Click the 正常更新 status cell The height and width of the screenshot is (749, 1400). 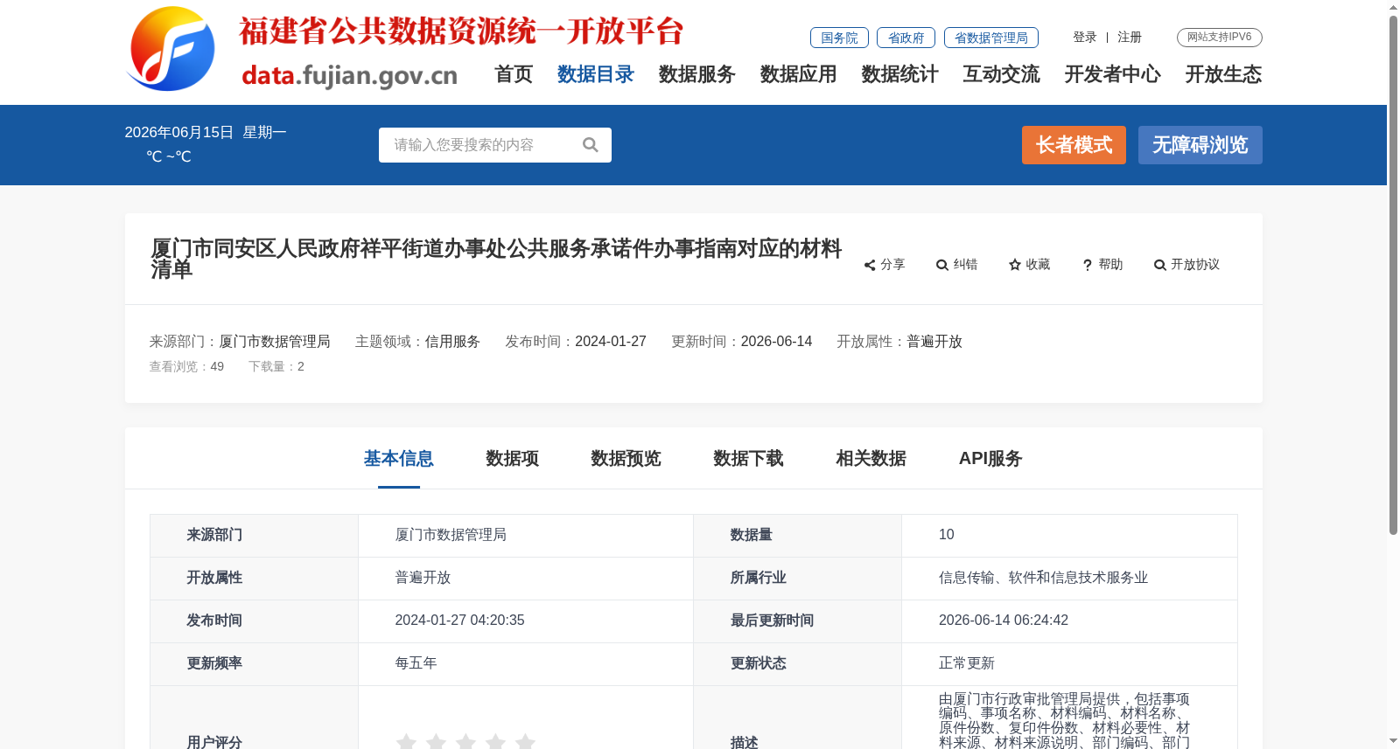click(967, 663)
